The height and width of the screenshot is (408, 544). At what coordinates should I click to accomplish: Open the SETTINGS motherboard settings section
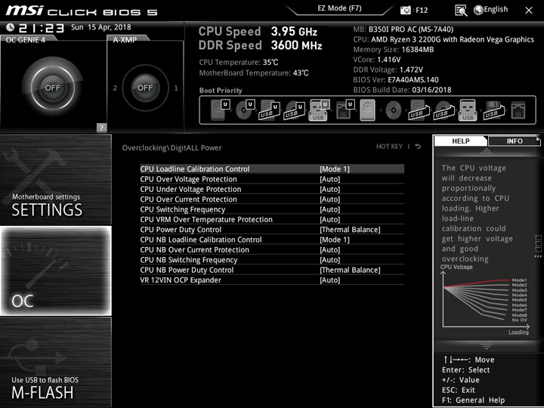tap(56, 180)
